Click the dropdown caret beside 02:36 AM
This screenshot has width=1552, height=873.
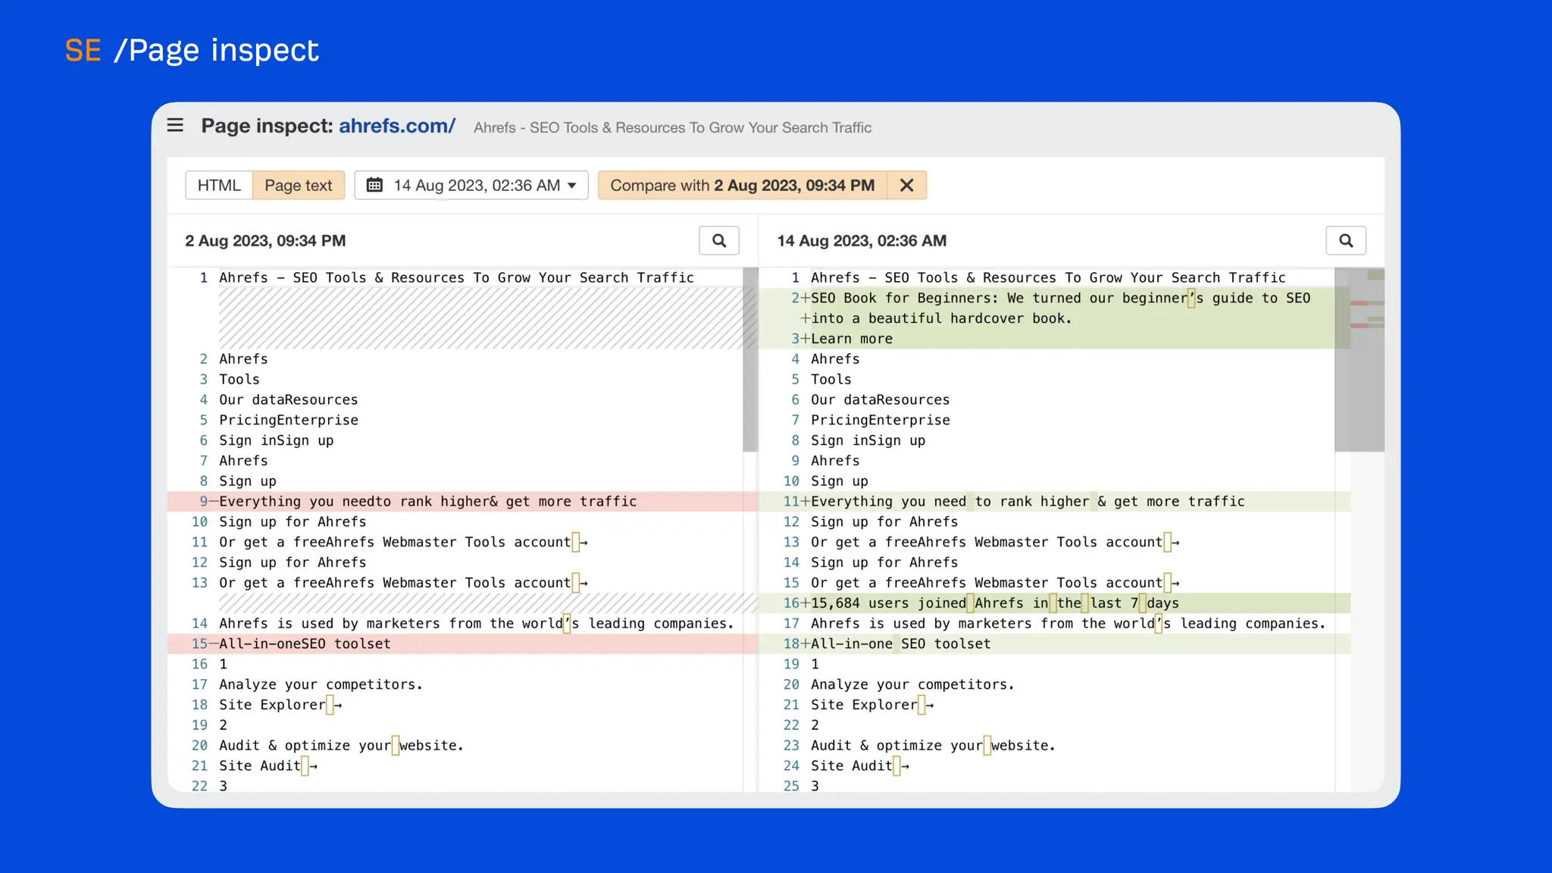572,185
